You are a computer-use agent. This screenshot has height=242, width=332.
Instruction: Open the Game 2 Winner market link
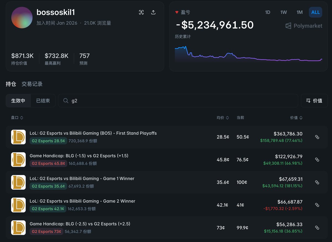pos(82,201)
